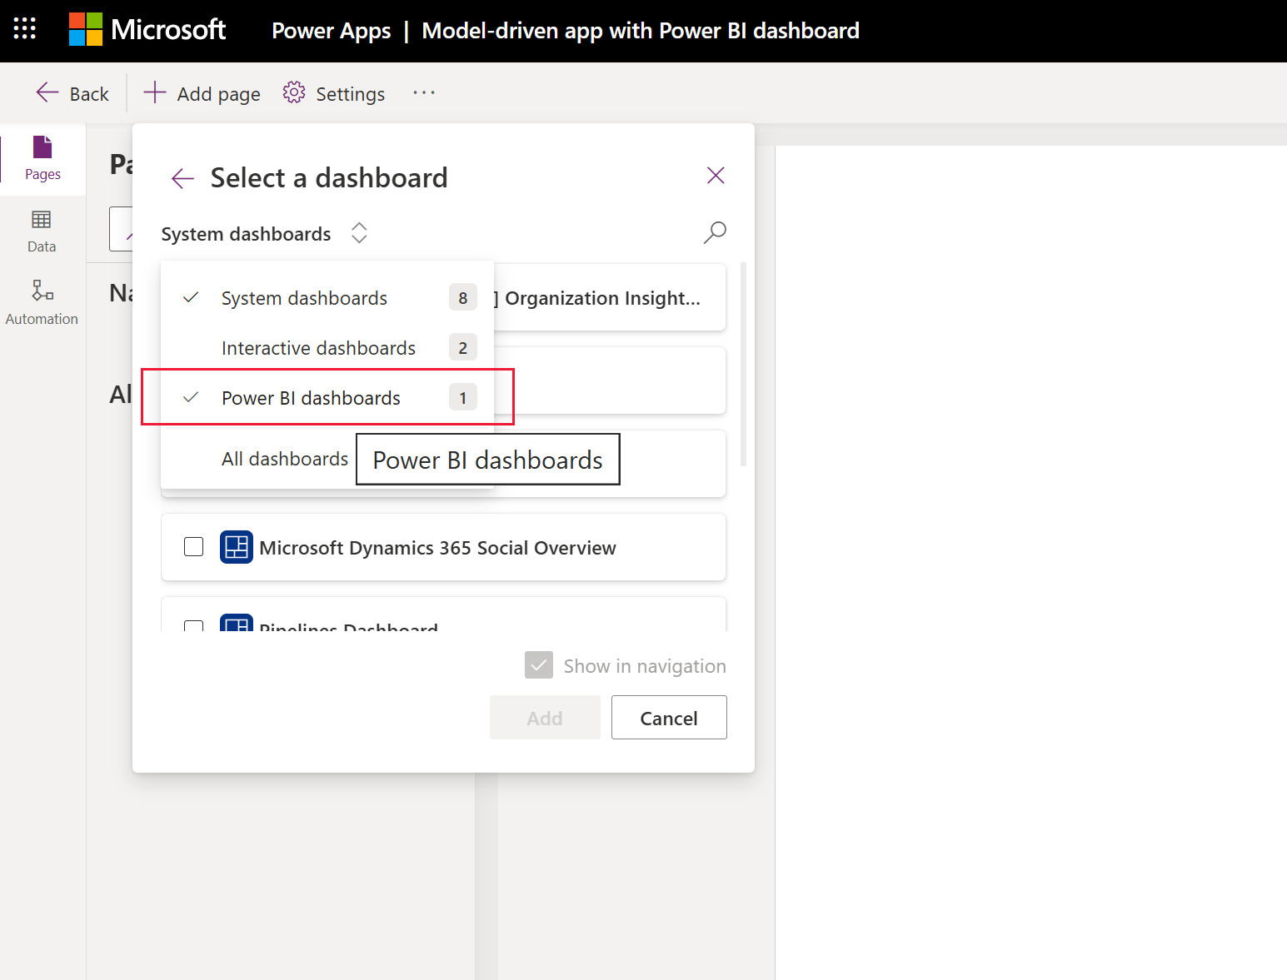Expand the System dashboards dropdown chevron

358,233
